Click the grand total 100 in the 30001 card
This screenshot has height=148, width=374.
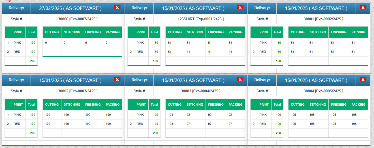[278, 61]
